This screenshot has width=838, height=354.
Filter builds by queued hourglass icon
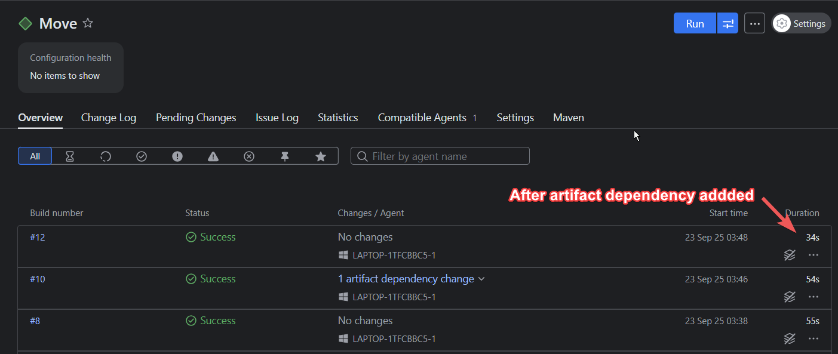coord(70,156)
